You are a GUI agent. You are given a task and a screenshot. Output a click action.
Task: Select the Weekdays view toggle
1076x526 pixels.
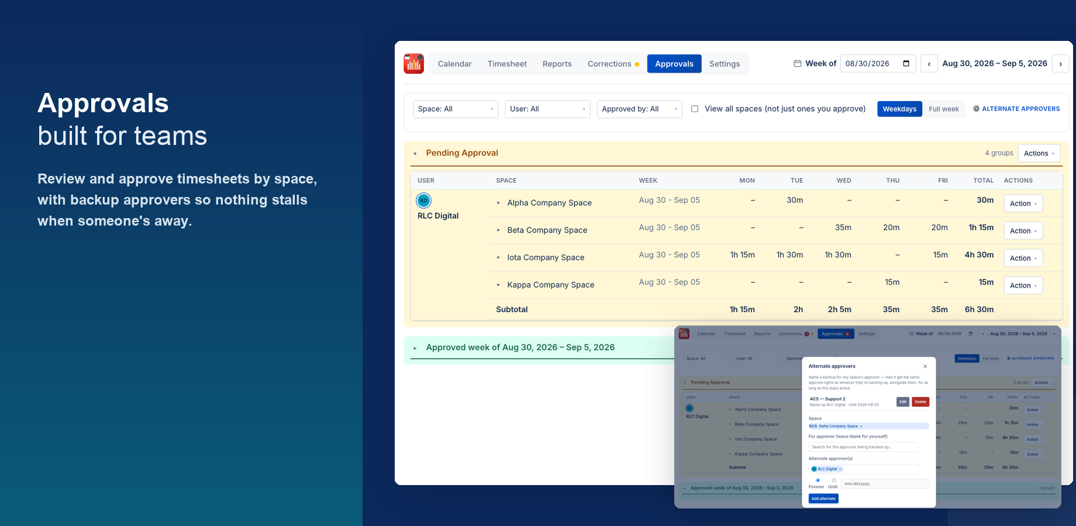899,109
